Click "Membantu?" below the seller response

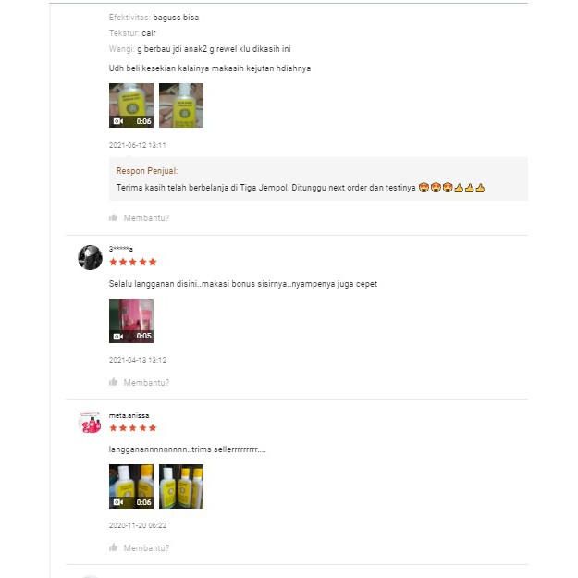(x=146, y=218)
